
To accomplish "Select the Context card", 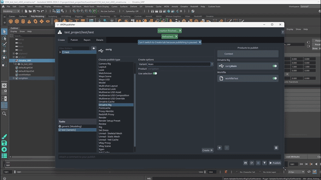I will [x=248, y=54].
